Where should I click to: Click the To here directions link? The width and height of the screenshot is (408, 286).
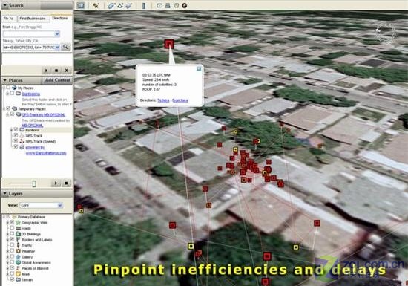tap(163, 100)
